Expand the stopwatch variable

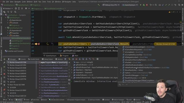[72, 72]
